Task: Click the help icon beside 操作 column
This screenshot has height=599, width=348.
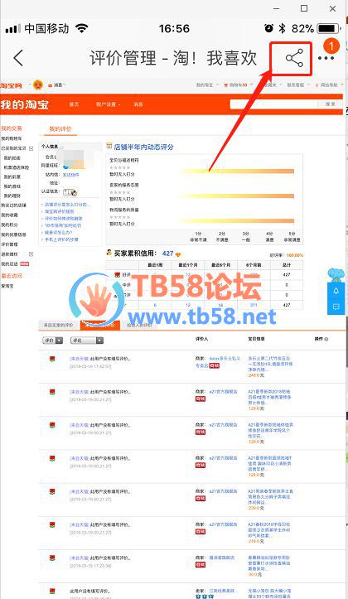Action: (326, 339)
